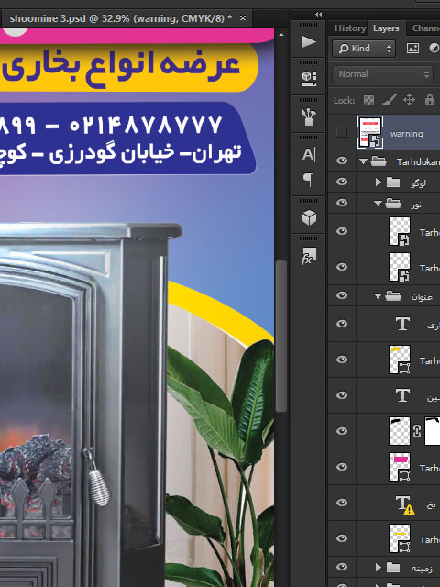
Task: Hide the نور group
Action: [342, 203]
